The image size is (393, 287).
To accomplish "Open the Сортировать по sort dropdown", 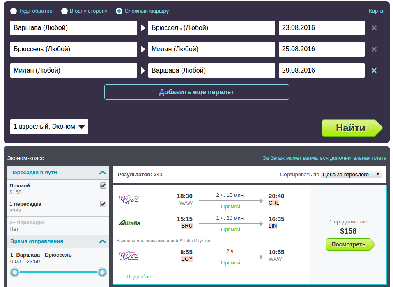I will pos(351,174).
